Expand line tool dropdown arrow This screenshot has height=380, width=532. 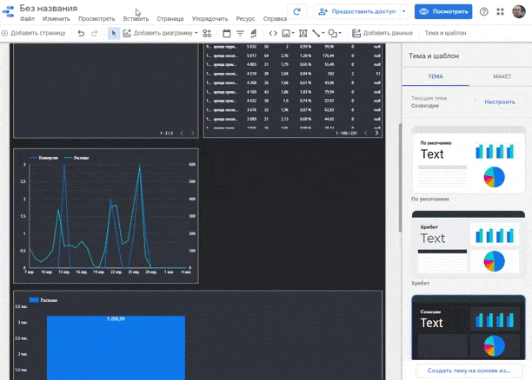coord(323,33)
